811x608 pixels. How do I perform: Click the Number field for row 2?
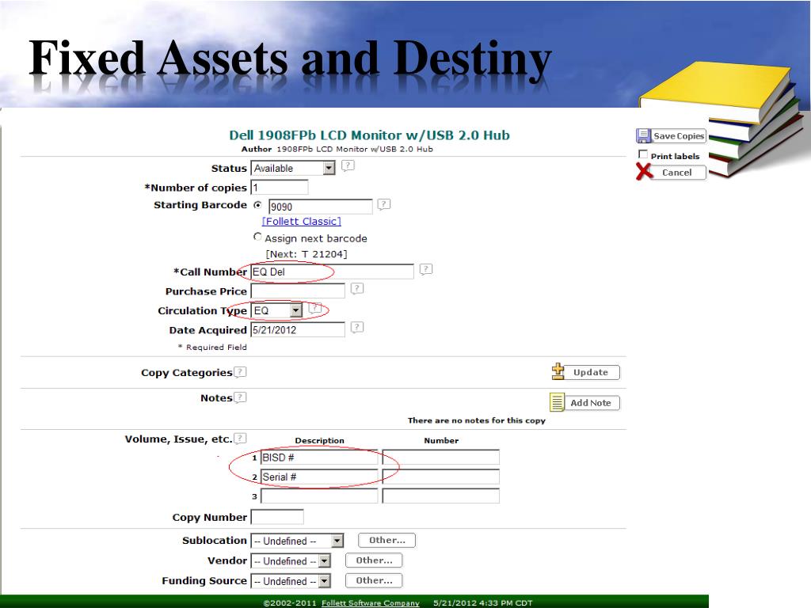[x=440, y=477]
